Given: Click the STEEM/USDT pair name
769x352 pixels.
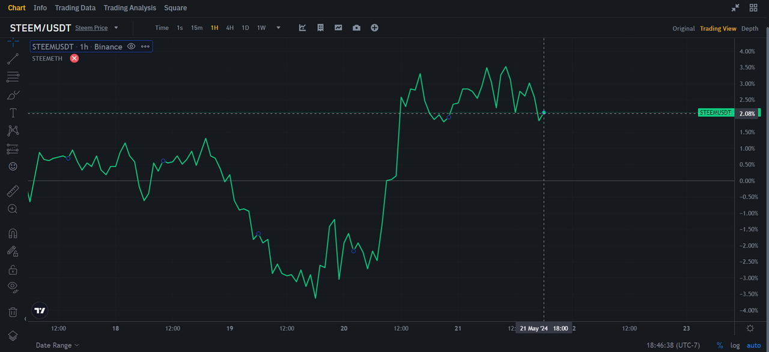Looking at the screenshot, I should tap(40, 28).
